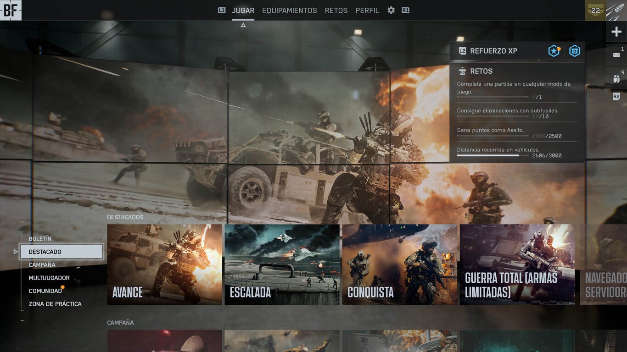Viewport: 627px width, 352px height.
Task: Expand the Retos challenges panel header
Action: tap(481, 71)
